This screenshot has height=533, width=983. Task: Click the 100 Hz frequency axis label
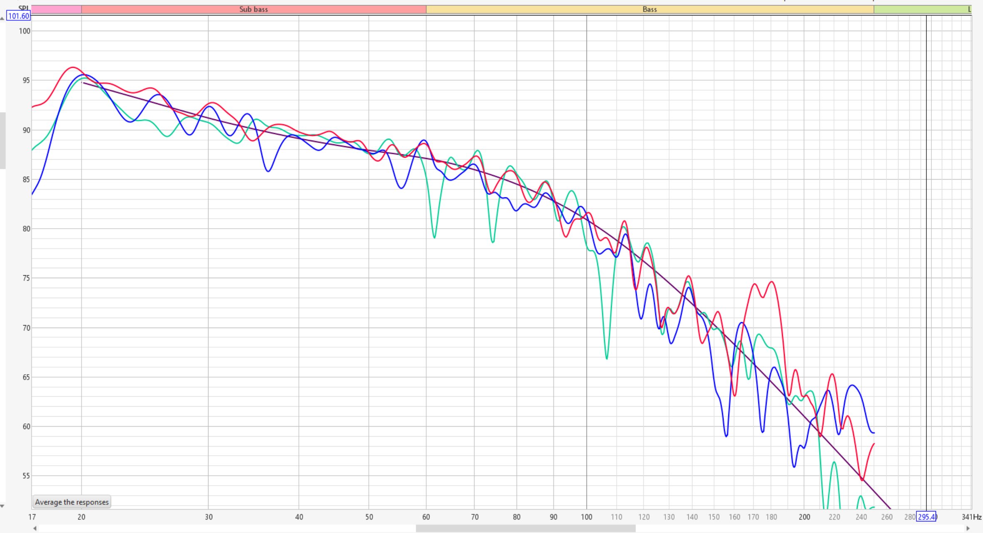click(x=586, y=517)
